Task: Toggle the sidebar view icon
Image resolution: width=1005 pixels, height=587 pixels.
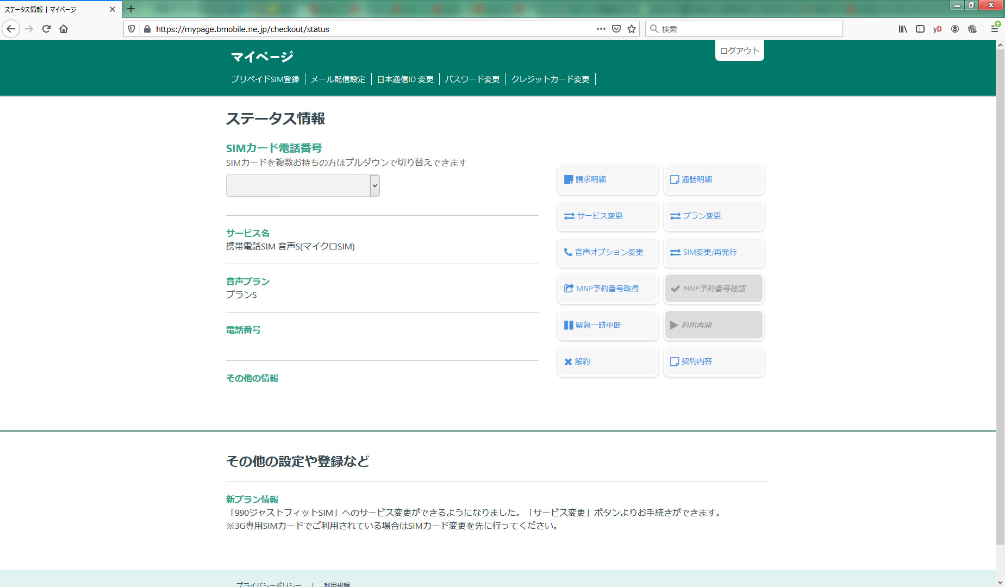Action: [x=920, y=29]
